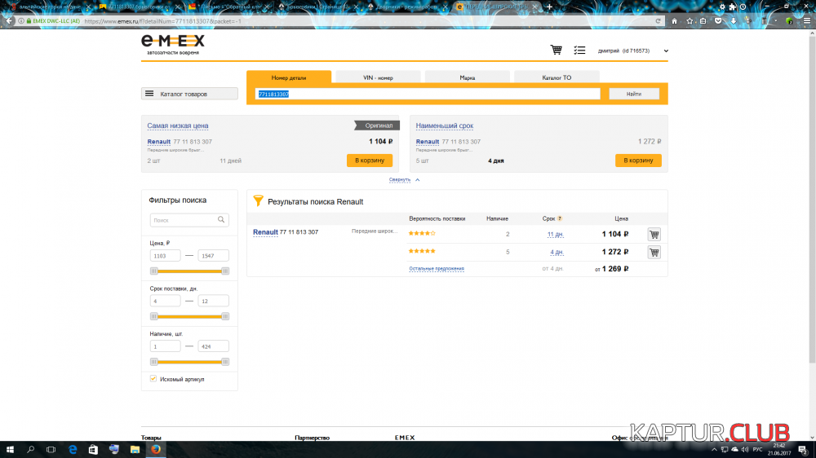The height and width of the screenshot is (458, 816).
Task: Switch to the VIN - номер tab
Action: click(x=378, y=77)
